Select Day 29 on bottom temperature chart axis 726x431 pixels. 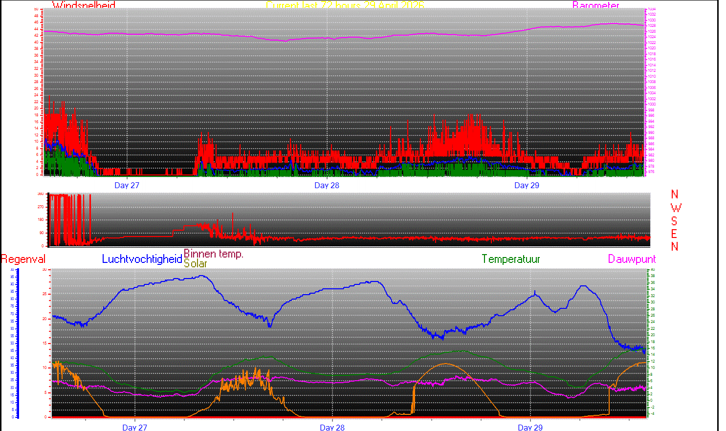530,427
